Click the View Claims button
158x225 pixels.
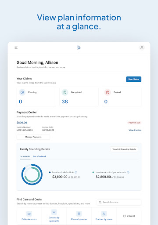(133, 79)
